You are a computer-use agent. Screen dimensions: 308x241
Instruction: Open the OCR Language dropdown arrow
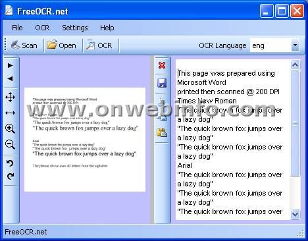(x=295, y=45)
